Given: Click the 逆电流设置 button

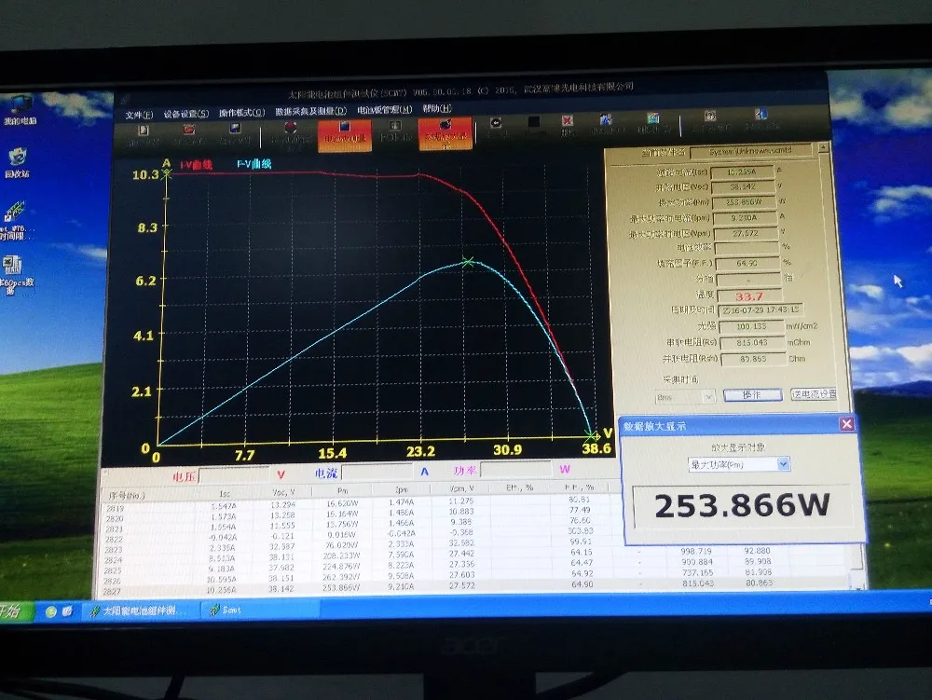Looking at the screenshot, I should 813,393.
